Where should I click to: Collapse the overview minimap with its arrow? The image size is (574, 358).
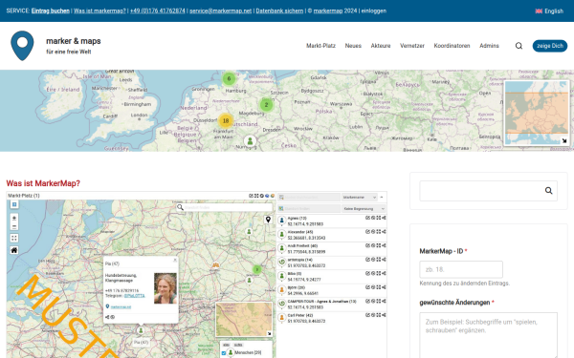[x=564, y=140]
